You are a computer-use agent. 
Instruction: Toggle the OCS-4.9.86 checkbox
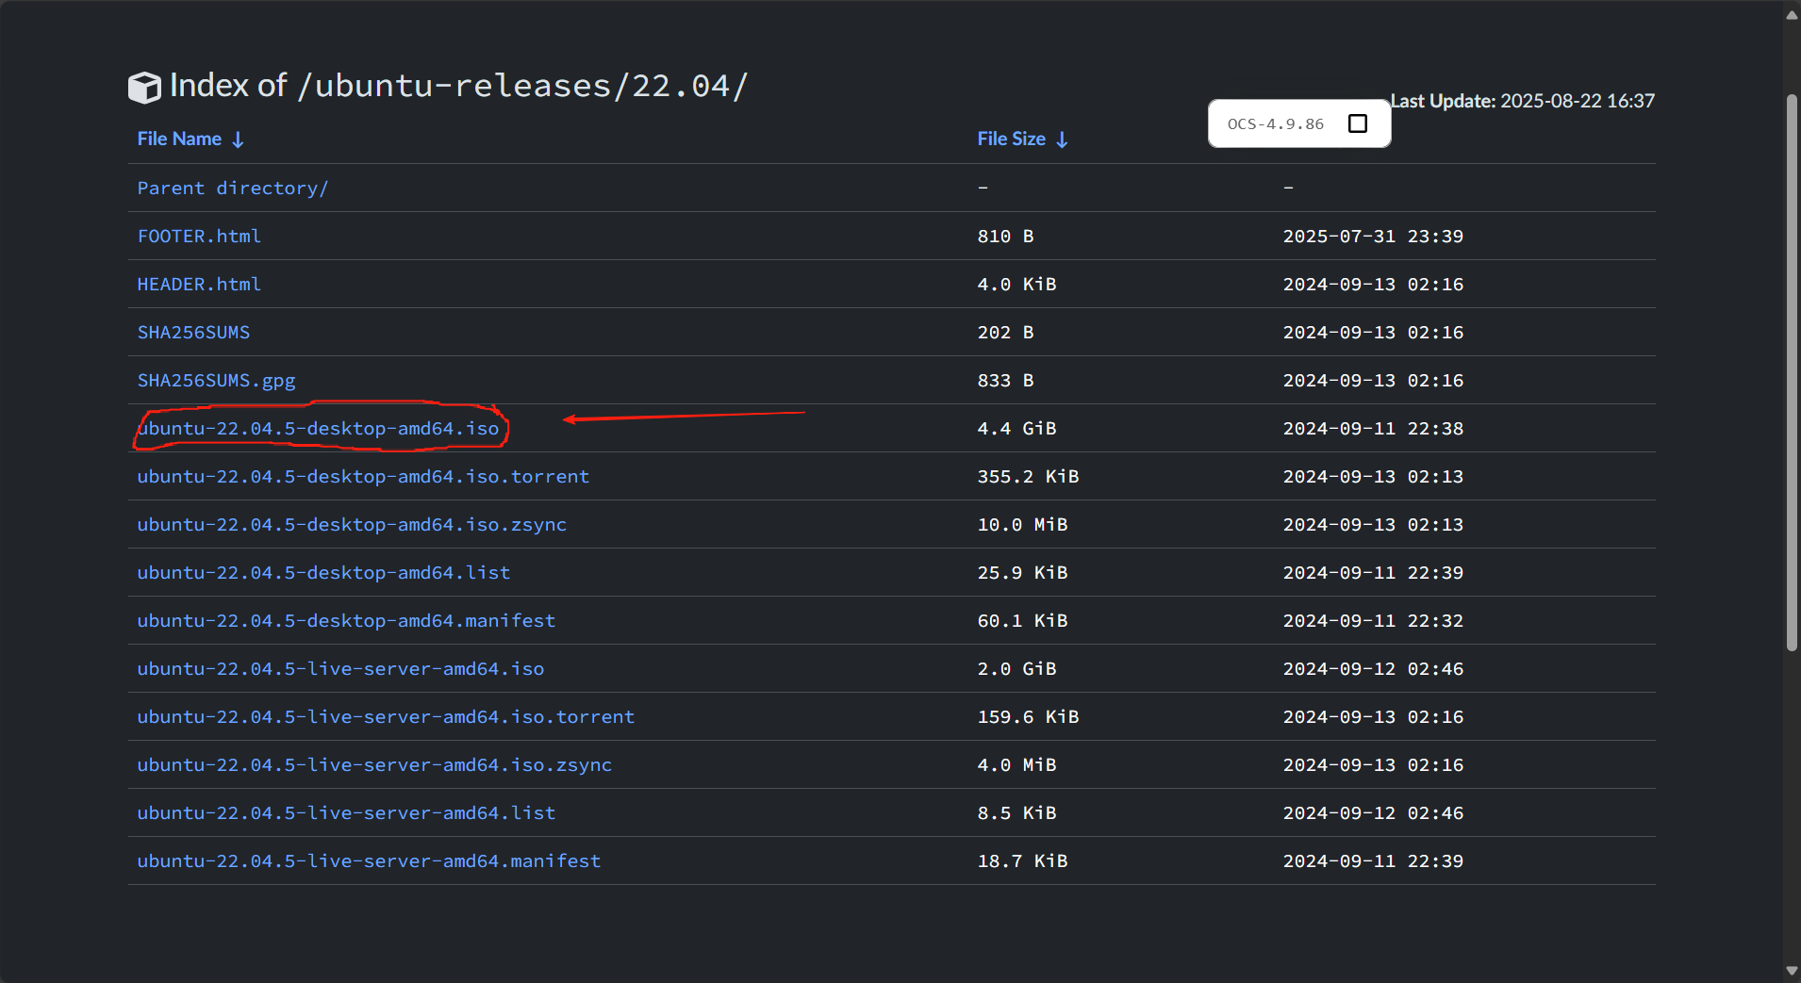(x=1358, y=123)
